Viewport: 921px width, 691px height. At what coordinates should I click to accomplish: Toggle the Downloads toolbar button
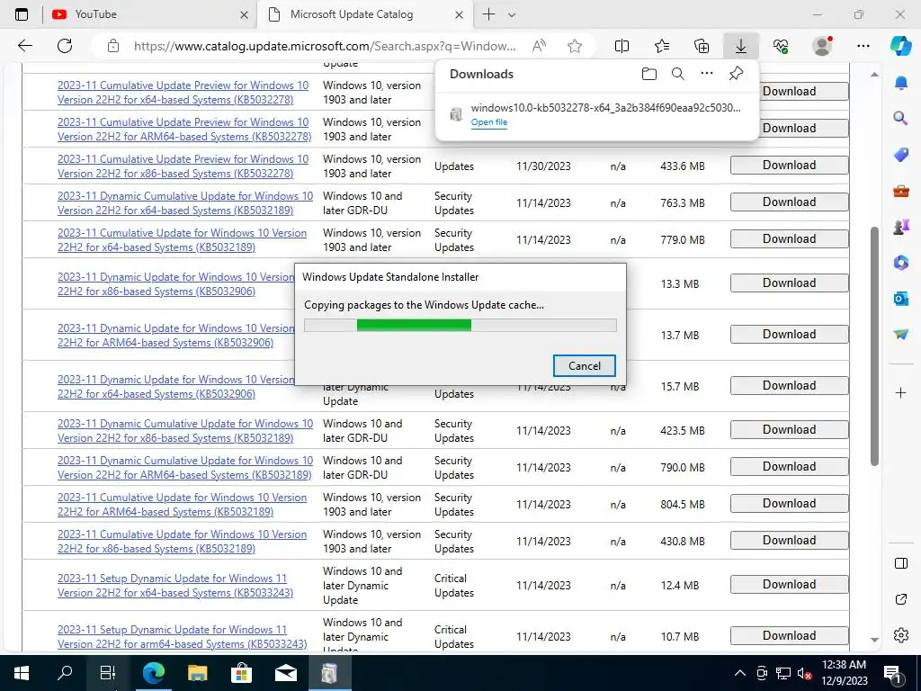point(741,46)
